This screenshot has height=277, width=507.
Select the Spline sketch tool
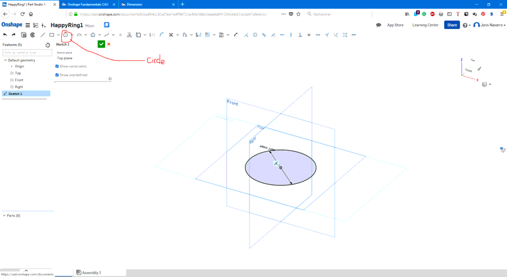[106, 35]
